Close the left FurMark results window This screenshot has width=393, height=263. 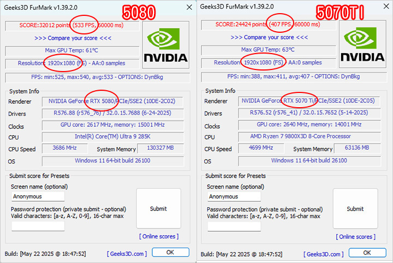(189, 7)
